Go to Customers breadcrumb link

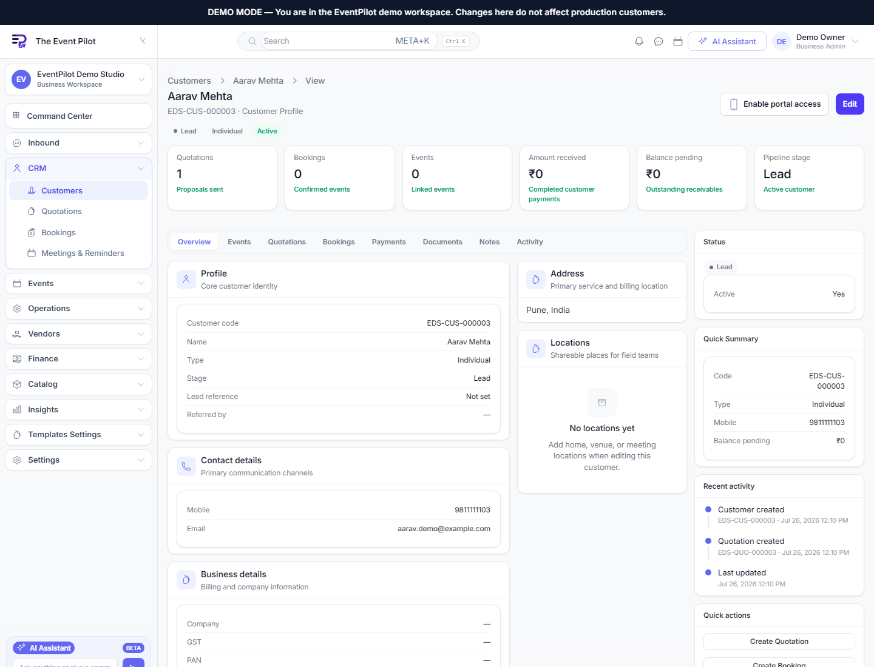[x=189, y=81]
